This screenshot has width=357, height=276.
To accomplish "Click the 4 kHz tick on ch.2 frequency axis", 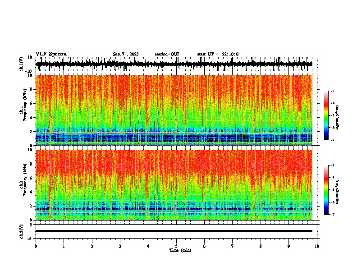I will tap(31, 192).
